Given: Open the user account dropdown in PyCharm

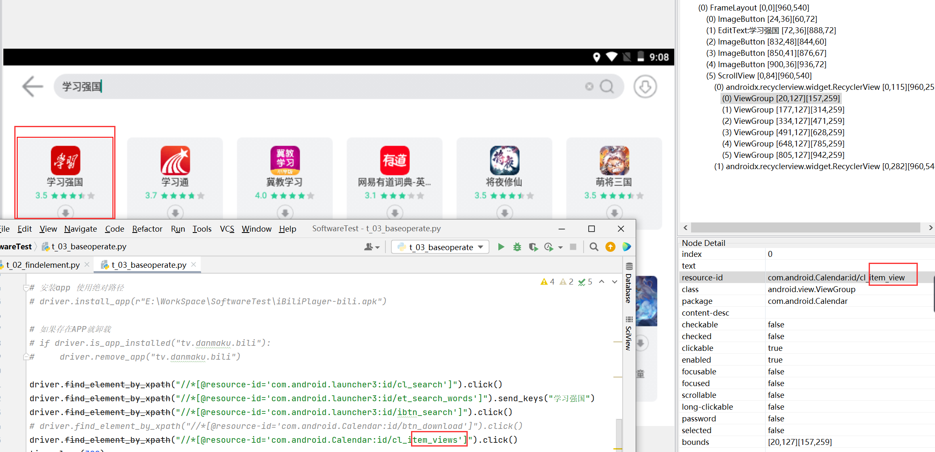Looking at the screenshot, I should [x=372, y=247].
